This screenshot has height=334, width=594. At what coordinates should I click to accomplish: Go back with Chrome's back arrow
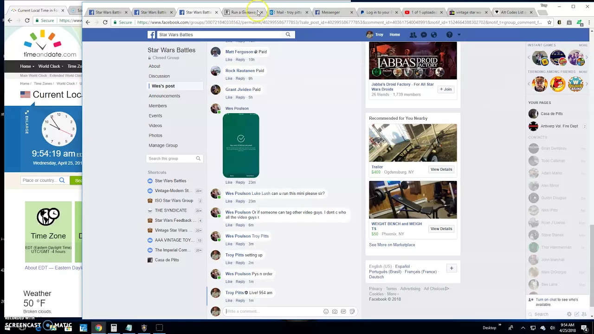click(x=88, y=22)
